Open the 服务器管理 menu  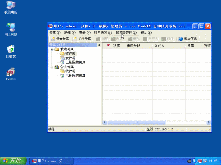tap(126, 33)
